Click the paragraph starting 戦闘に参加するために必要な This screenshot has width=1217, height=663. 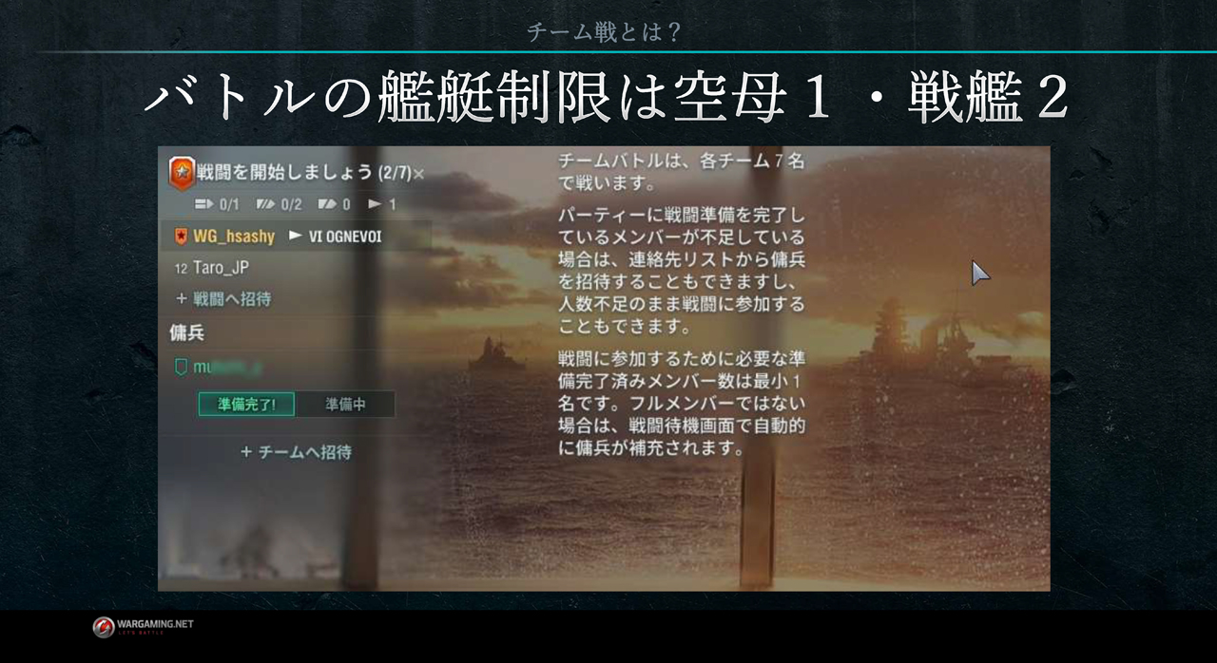click(681, 403)
